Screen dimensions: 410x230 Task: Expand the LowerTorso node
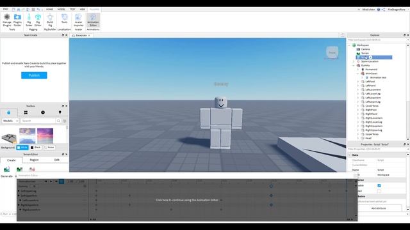(x=358, y=106)
